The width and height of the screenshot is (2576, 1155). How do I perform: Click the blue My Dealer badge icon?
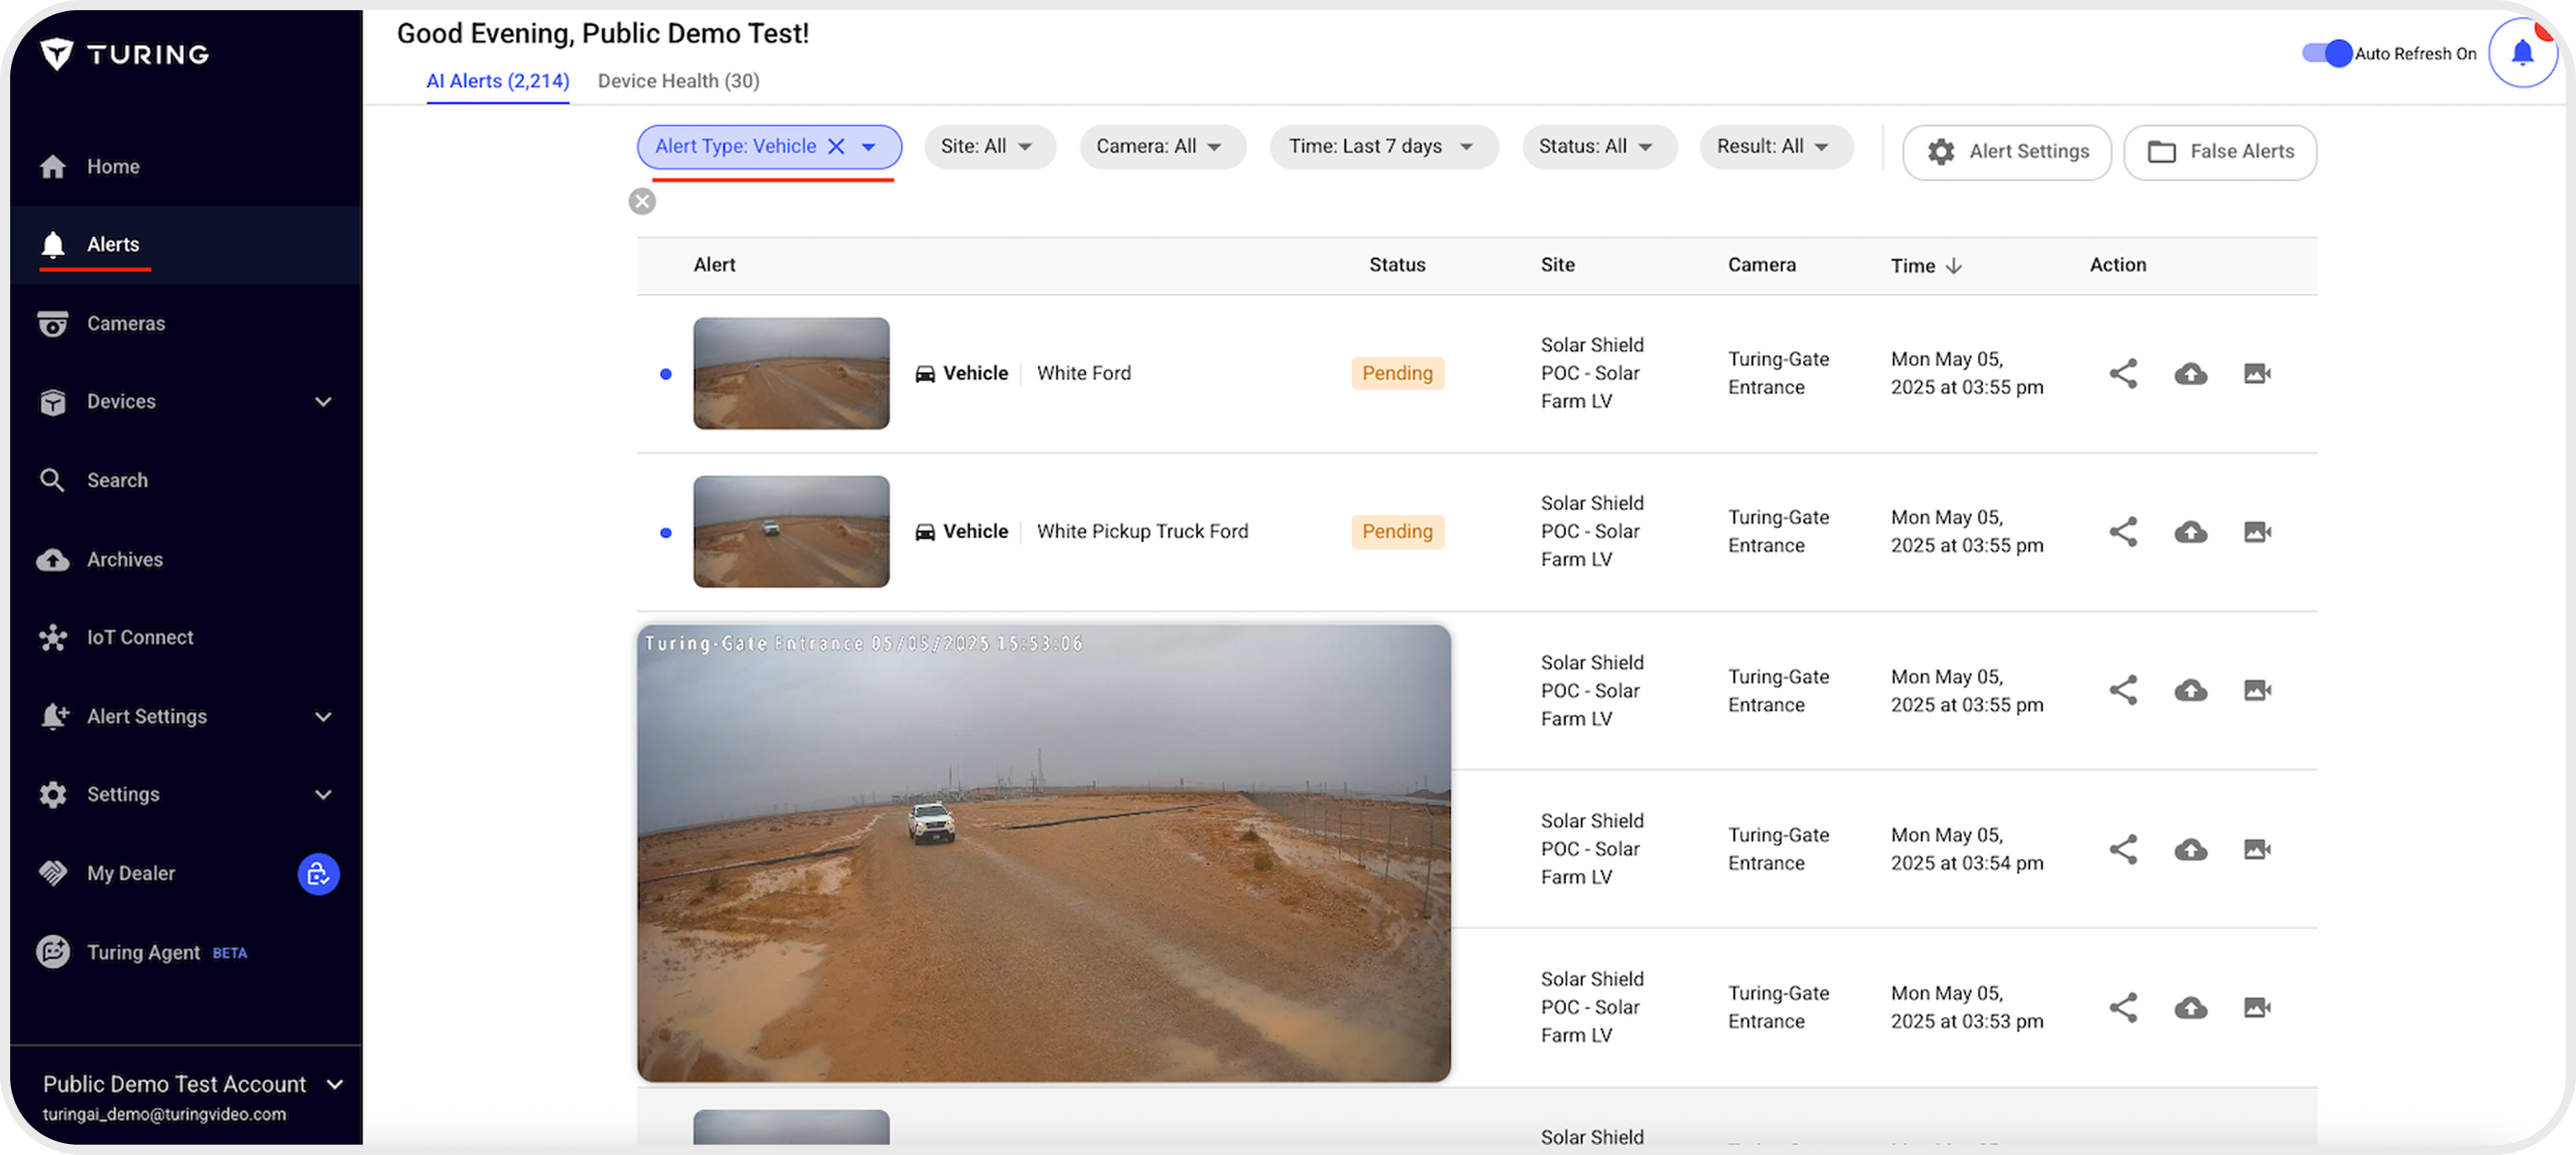click(x=318, y=874)
